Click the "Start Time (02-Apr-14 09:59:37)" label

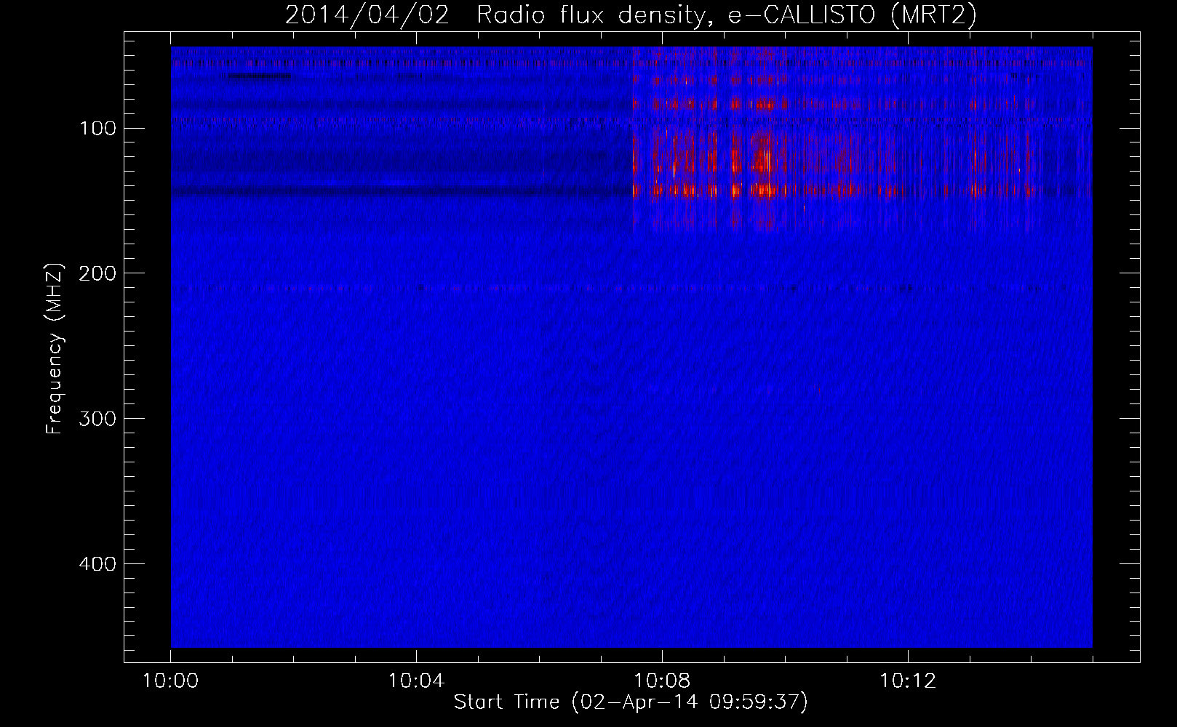coord(631,702)
